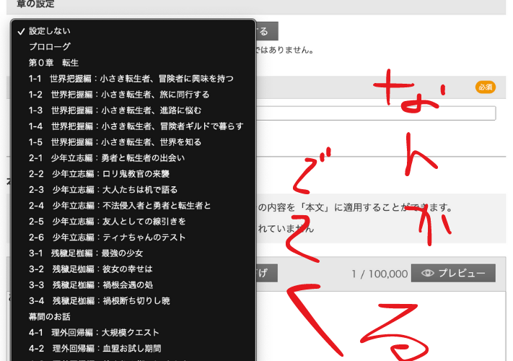
Task: Select chapter 1-4 冒険者ギルドで暮らす
Action: pos(136,126)
